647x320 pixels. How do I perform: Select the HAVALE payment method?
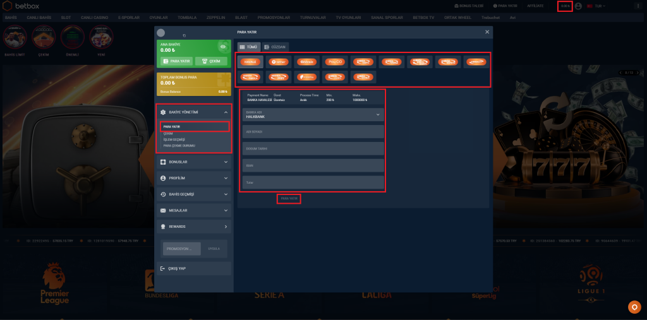[x=250, y=62]
